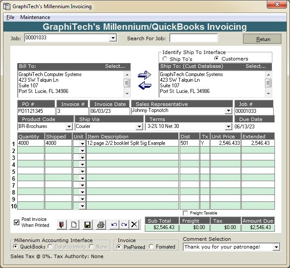The image size is (290, 268).
Task: Open the Job number dropdown
Action: [x=113, y=38]
